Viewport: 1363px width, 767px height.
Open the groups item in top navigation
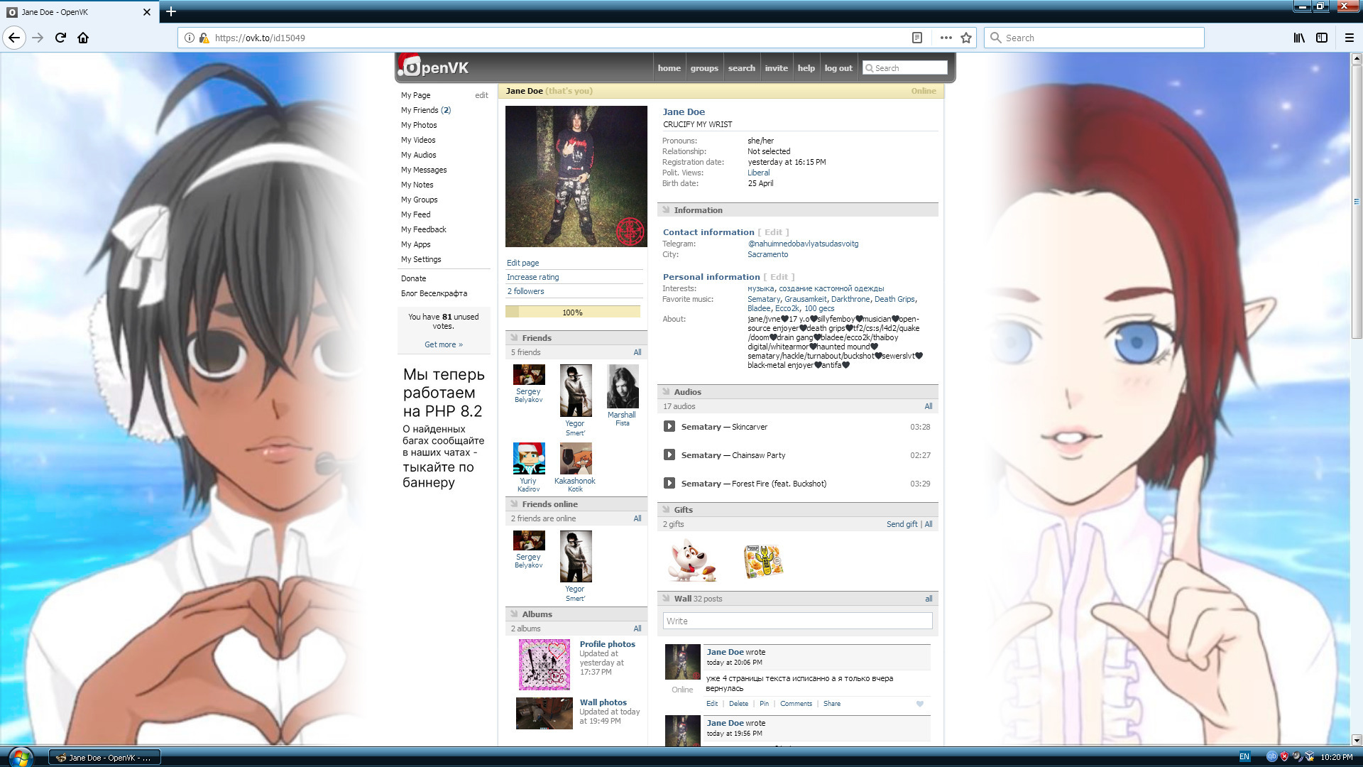pos(704,68)
